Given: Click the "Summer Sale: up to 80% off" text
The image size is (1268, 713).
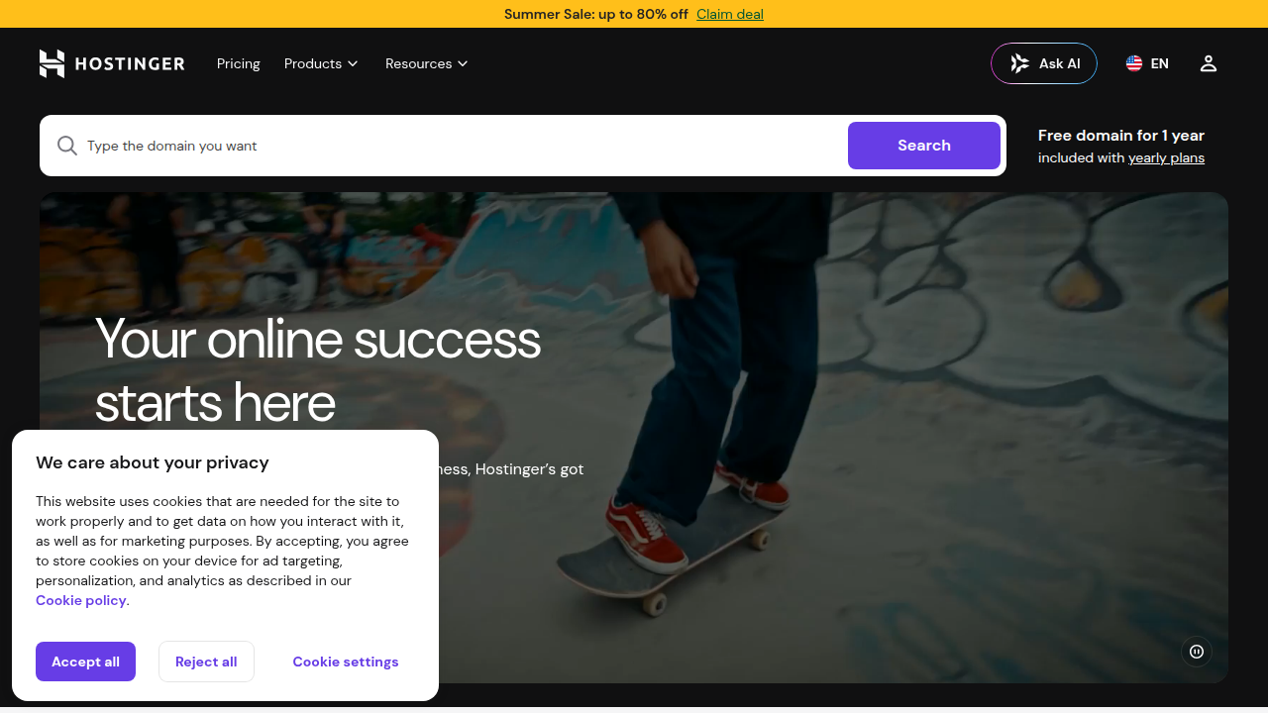Looking at the screenshot, I should pyautogui.click(x=596, y=14).
